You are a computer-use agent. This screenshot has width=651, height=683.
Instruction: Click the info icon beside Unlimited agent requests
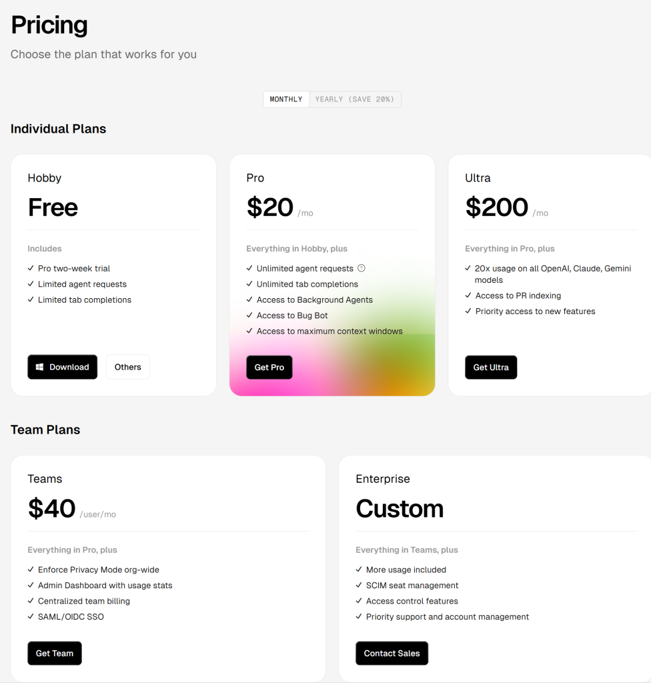362,268
